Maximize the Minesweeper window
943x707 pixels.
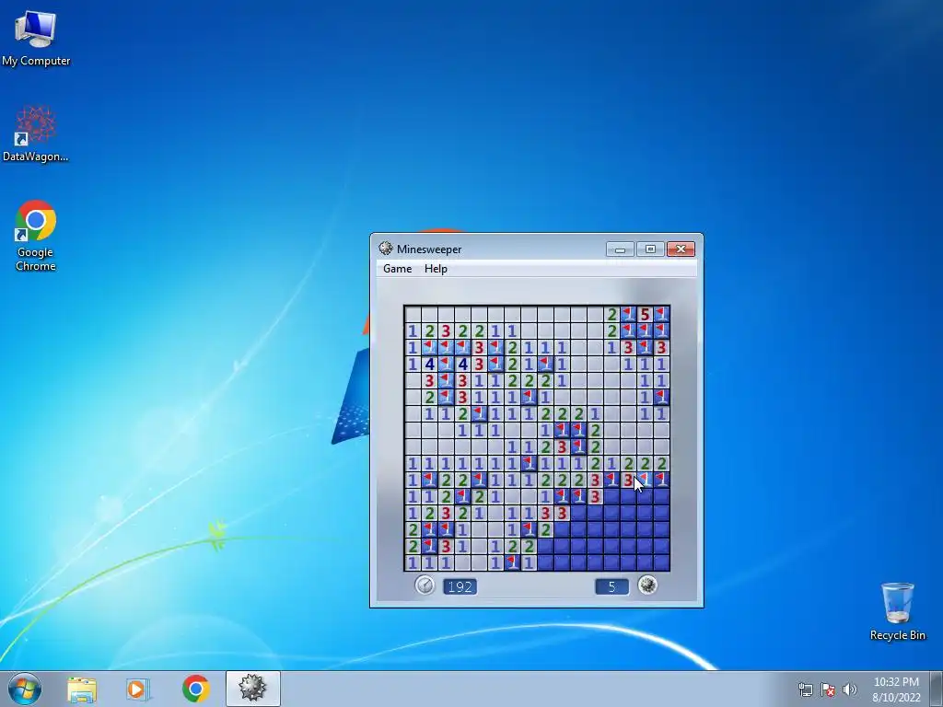650,249
